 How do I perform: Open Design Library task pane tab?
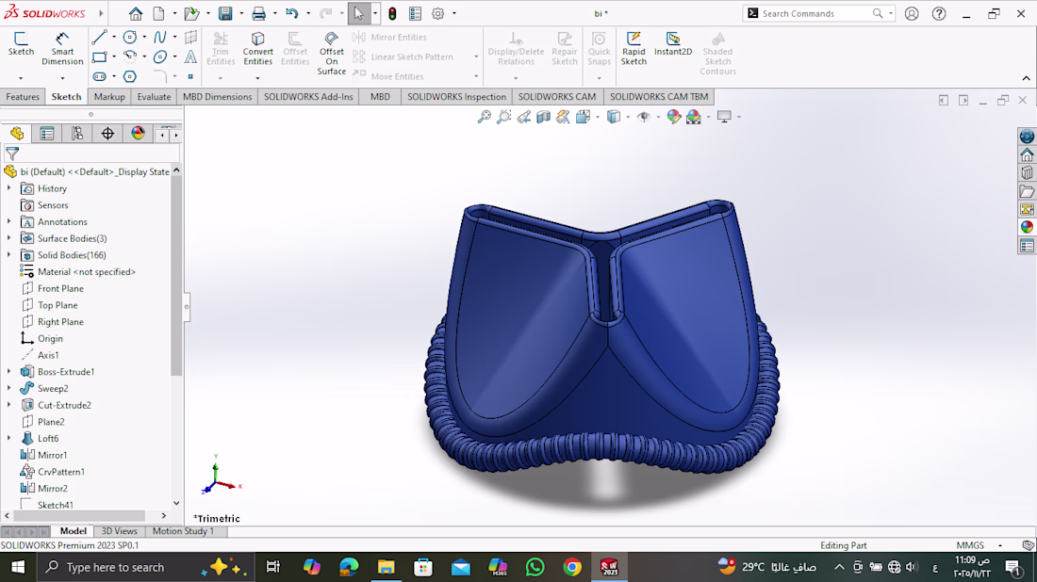coord(1027,173)
